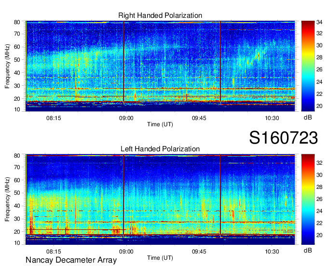
Task: Click the 09:00 tick label under bottom plot
Action: coord(126,252)
